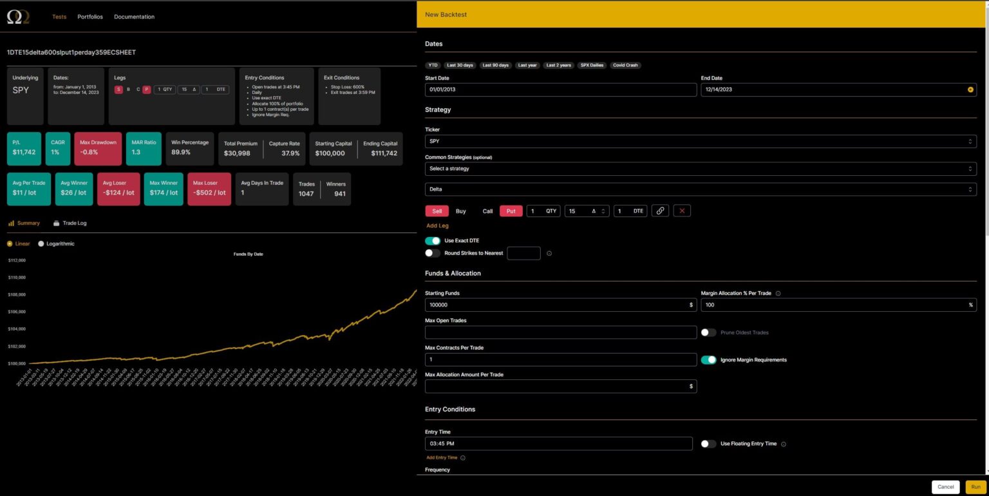Click the Omega logo in the header
The height and width of the screenshot is (496, 989).
(x=18, y=17)
